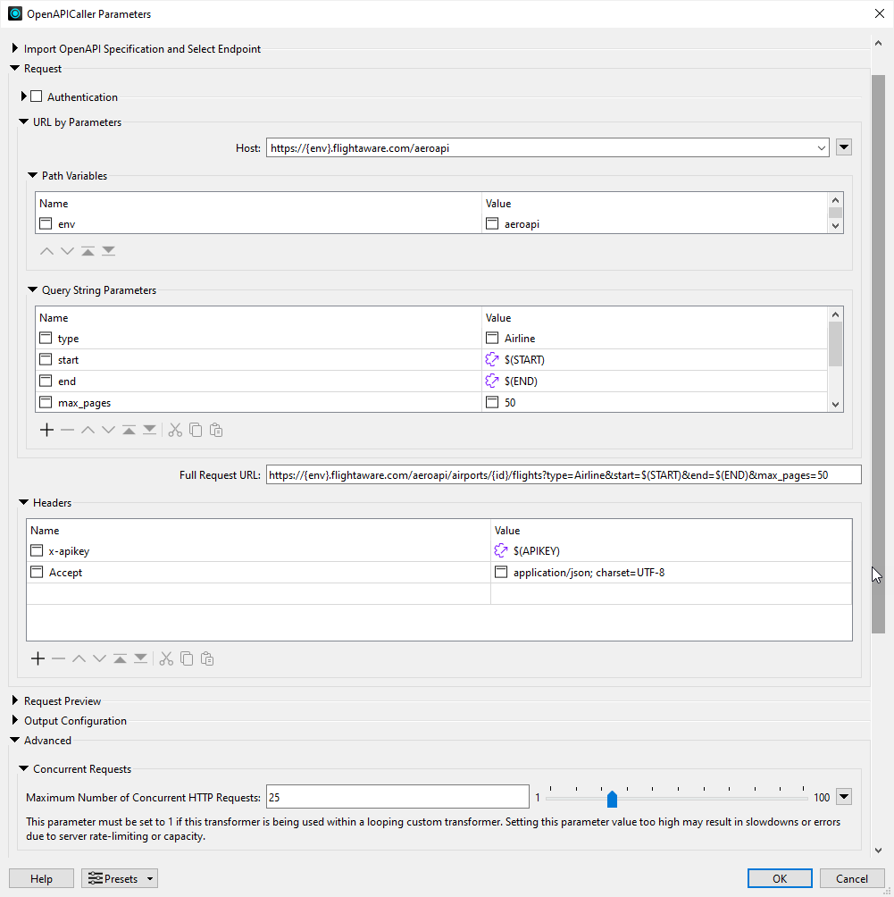Remove the selected query parameter row
Screen dimensions: 894x897
[x=67, y=430]
